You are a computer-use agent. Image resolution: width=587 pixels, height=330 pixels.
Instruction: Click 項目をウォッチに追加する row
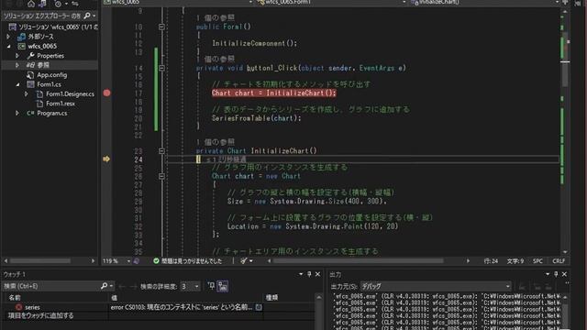40,315
